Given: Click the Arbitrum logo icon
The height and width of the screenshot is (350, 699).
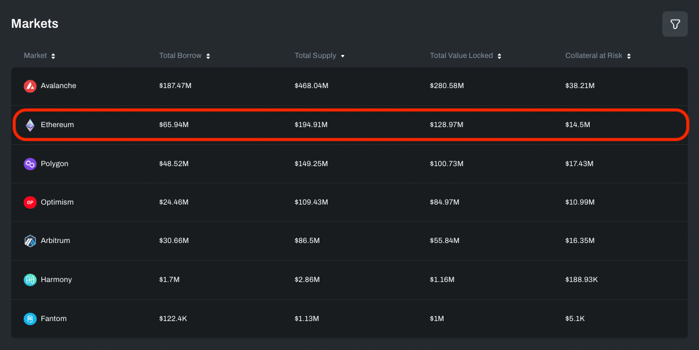Looking at the screenshot, I should coord(30,241).
